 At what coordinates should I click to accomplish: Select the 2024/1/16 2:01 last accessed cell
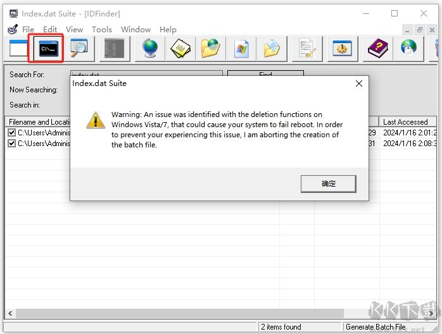[410, 133]
